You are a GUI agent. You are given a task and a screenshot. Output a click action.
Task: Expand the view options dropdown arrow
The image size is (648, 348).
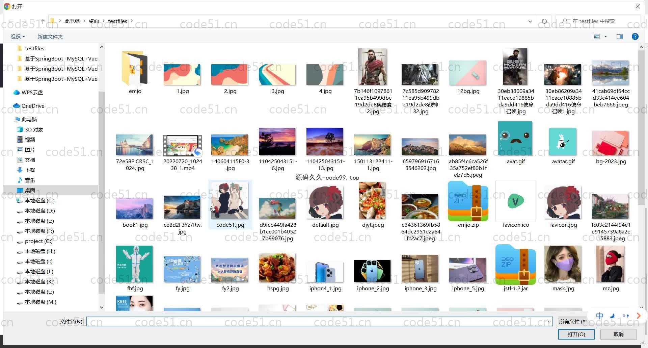tap(605, 36)
